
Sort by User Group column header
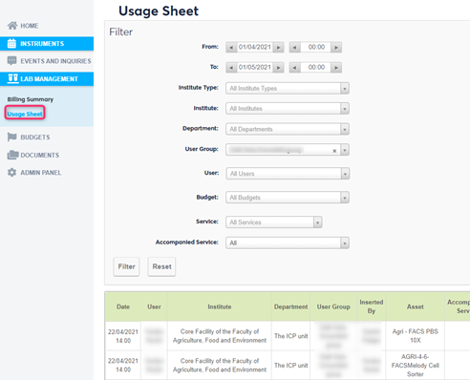click(333, 306)
